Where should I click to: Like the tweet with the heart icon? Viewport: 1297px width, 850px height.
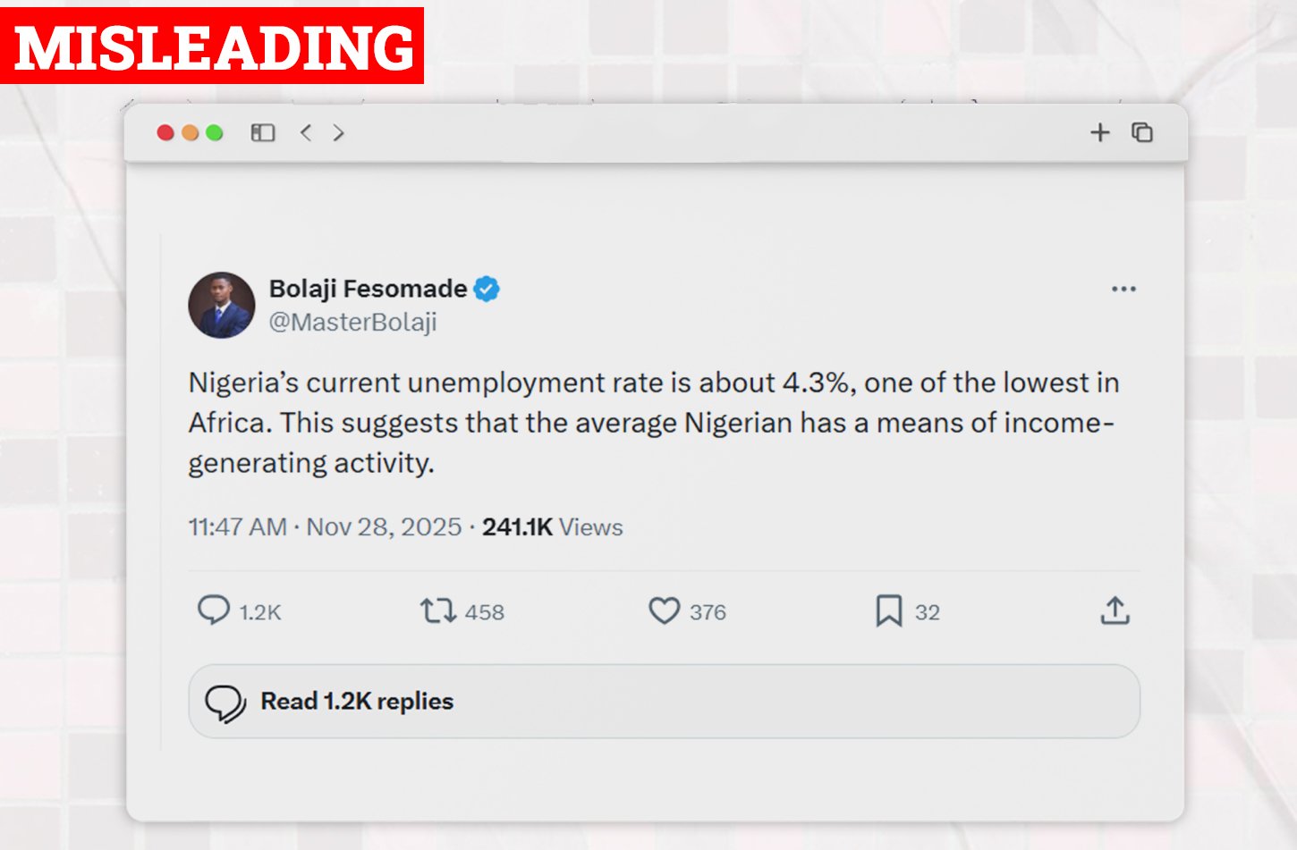(664, 611)
